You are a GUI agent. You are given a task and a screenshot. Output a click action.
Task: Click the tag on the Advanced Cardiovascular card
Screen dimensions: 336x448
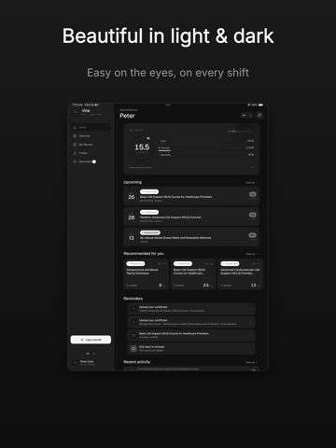230,263
